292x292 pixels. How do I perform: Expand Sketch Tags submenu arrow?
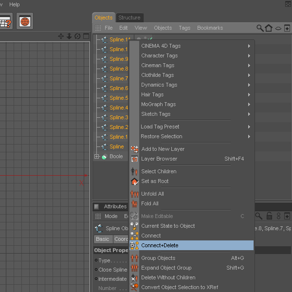click(x=249, y=114)
